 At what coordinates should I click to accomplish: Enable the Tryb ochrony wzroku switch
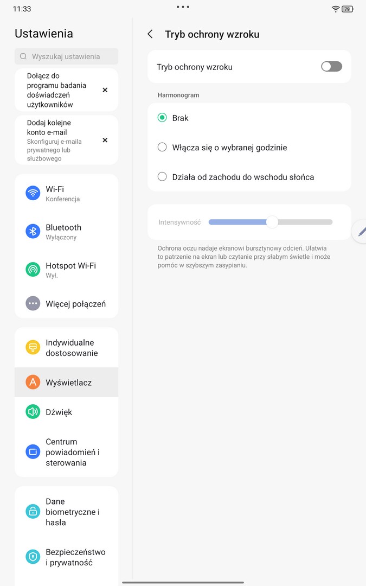pos(331,67)
